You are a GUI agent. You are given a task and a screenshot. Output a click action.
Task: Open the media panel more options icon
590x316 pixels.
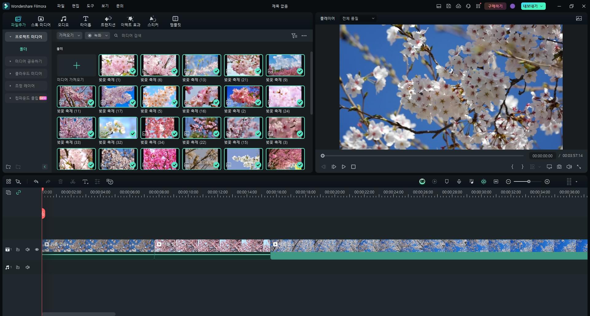point(304,36)
